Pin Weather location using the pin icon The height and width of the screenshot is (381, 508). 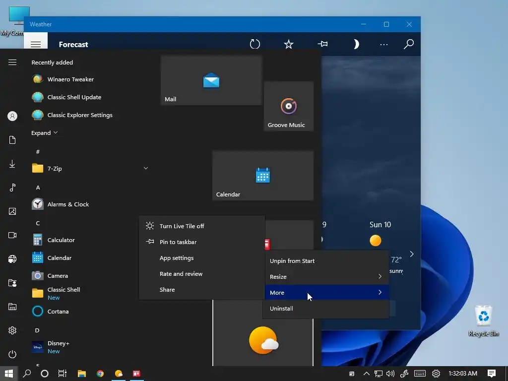pos(322,44)
